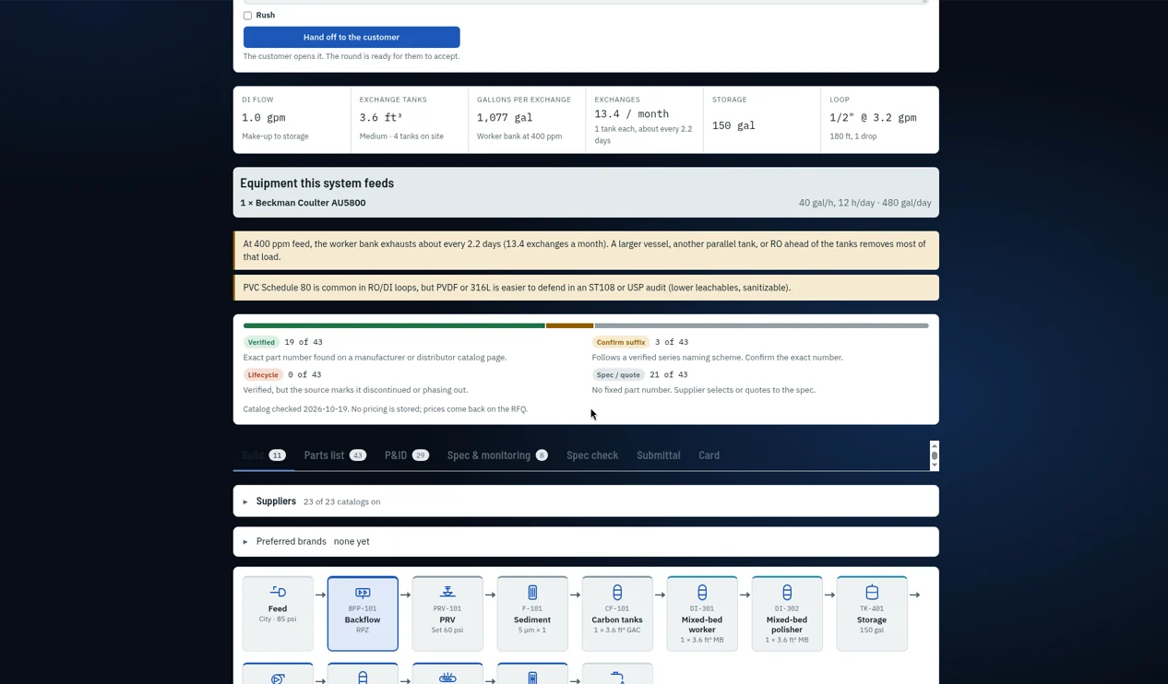Open the P&ID tab
This screenshot has height=684, width=1168.
(x=407, y=455)
